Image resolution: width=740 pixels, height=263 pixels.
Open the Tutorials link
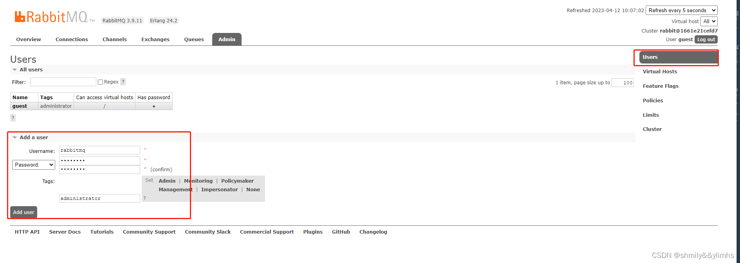(102, 232)
